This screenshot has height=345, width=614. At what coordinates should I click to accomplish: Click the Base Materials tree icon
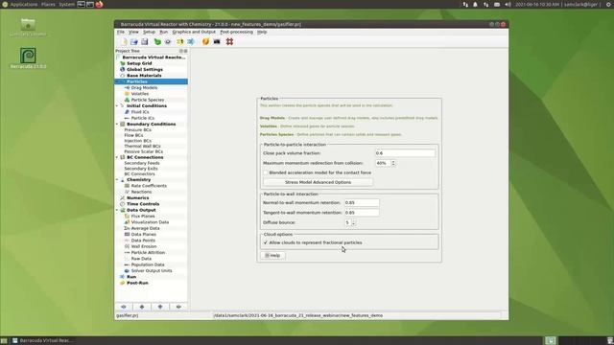point(123,76)
